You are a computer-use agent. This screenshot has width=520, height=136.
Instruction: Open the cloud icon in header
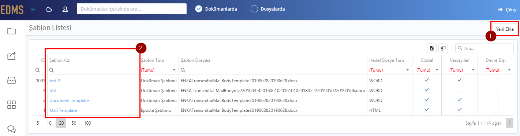click(49, 10)
